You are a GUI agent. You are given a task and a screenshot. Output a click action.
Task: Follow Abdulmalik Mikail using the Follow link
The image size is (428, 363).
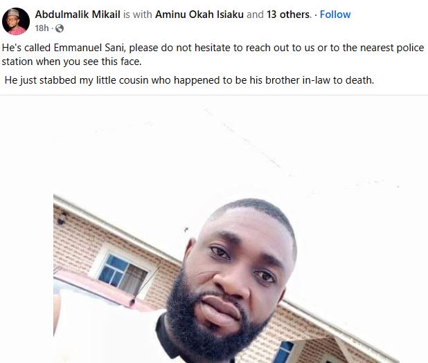coord(335,15)
